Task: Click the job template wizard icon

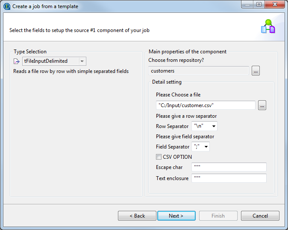Action: [268, 26]
